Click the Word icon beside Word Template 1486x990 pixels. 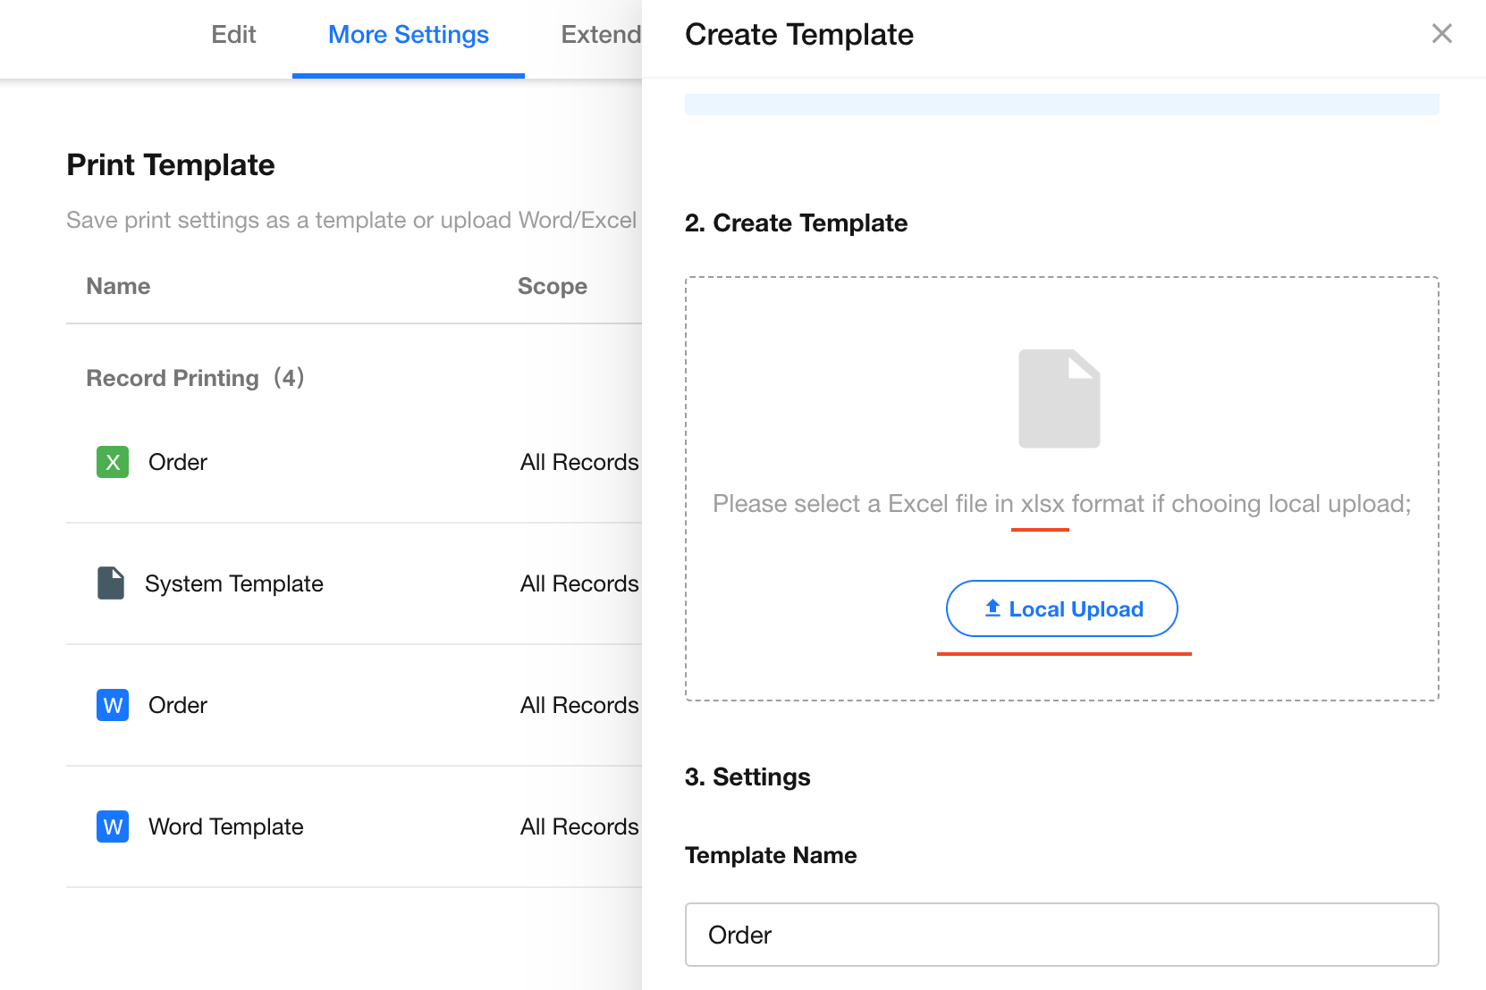tap(113, 826)
